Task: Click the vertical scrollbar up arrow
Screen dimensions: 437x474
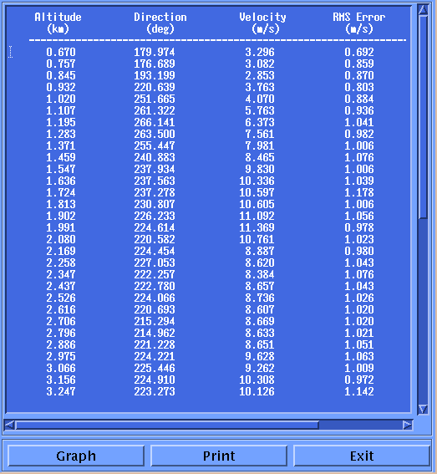Action: click(x=423, y=10)
